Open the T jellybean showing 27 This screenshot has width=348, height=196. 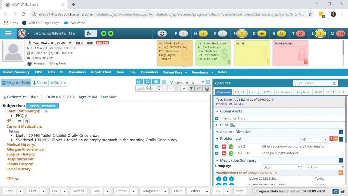point(301,33)
